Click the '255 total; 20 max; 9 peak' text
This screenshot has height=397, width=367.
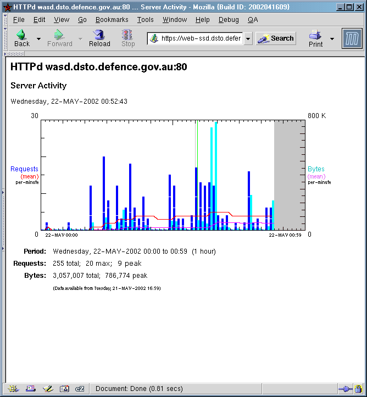coord(97,264)
